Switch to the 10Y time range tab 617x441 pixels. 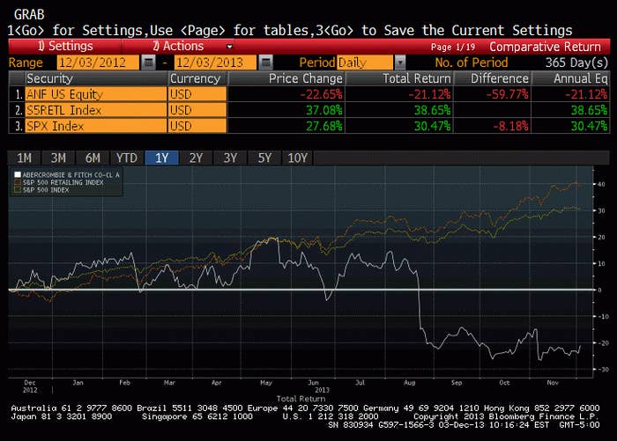pos(298,158)
